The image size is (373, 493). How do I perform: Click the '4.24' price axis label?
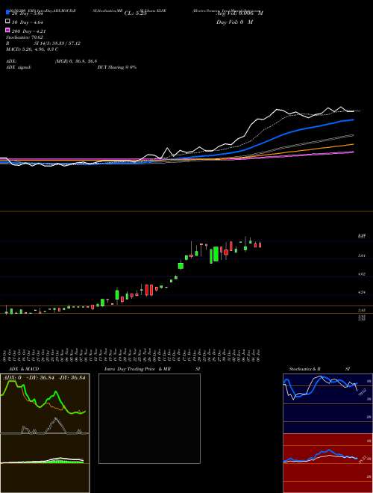point(362,292)
